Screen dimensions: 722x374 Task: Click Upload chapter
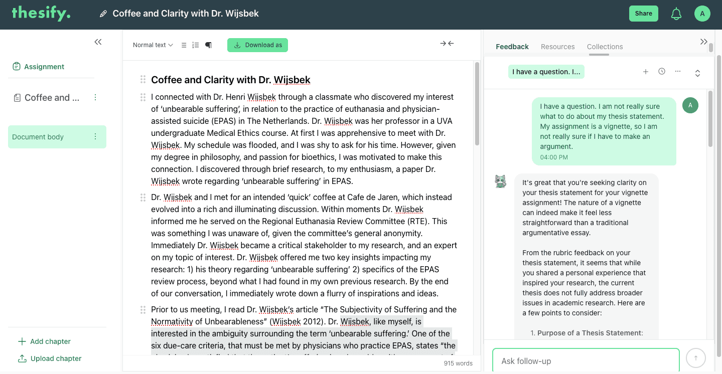tap(50, 358)
